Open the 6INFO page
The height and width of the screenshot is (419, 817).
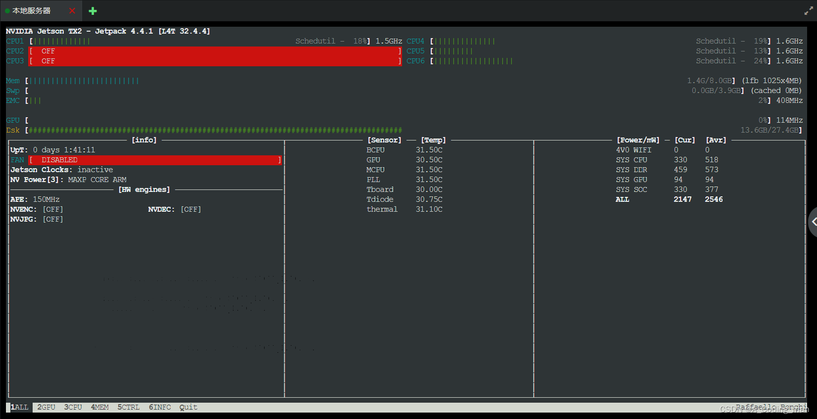coord(160,407)
